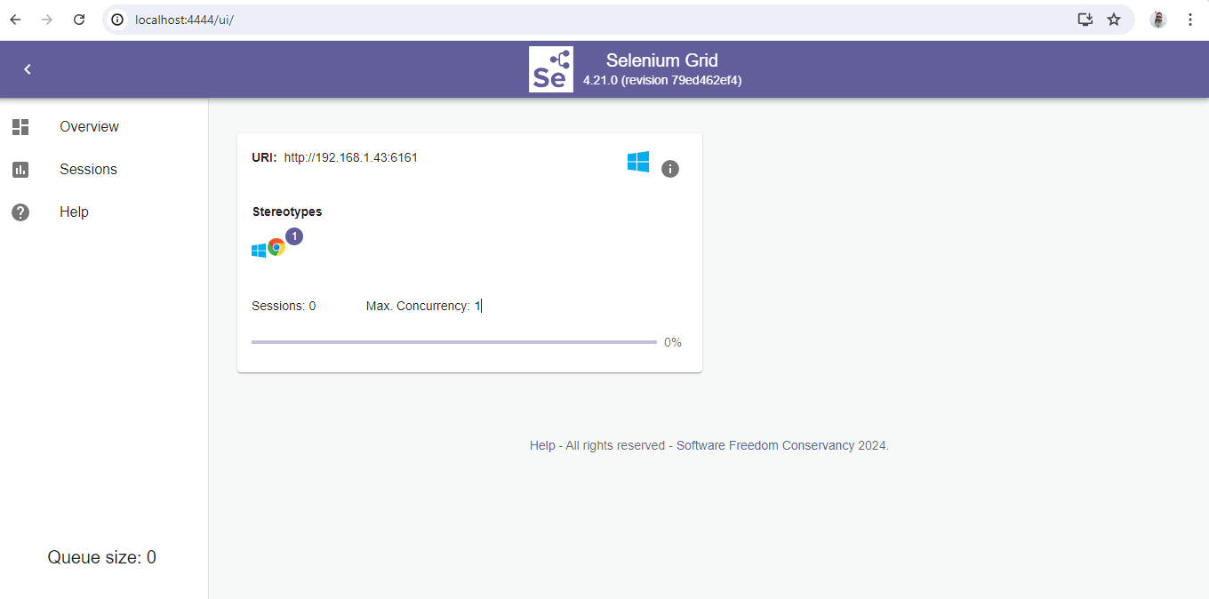Click the Help question mark icon

point(20,212)
